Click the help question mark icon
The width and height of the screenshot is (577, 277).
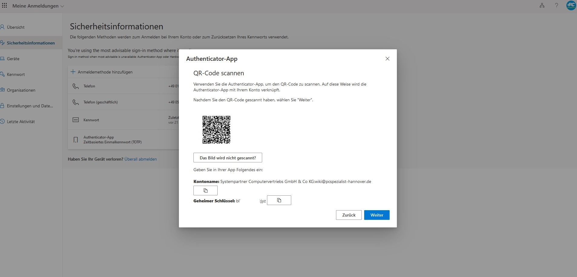point(556,6)
